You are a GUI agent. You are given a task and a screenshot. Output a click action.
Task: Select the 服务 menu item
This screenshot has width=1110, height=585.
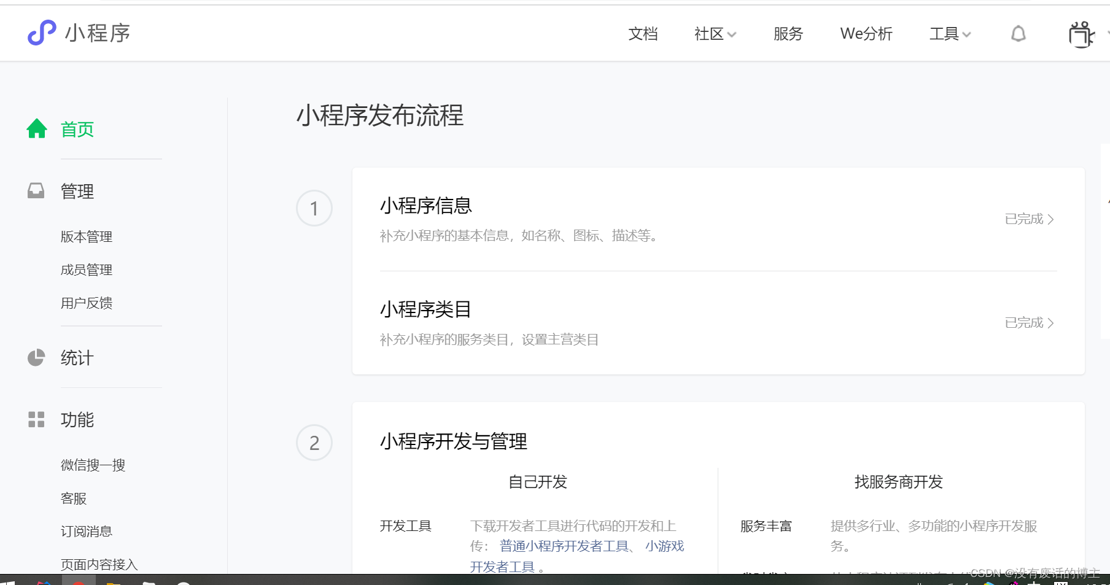(x=788, y=34)
